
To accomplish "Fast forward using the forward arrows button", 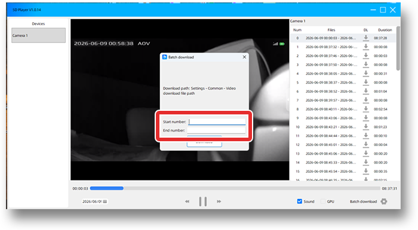I will (x=219, y=201).
